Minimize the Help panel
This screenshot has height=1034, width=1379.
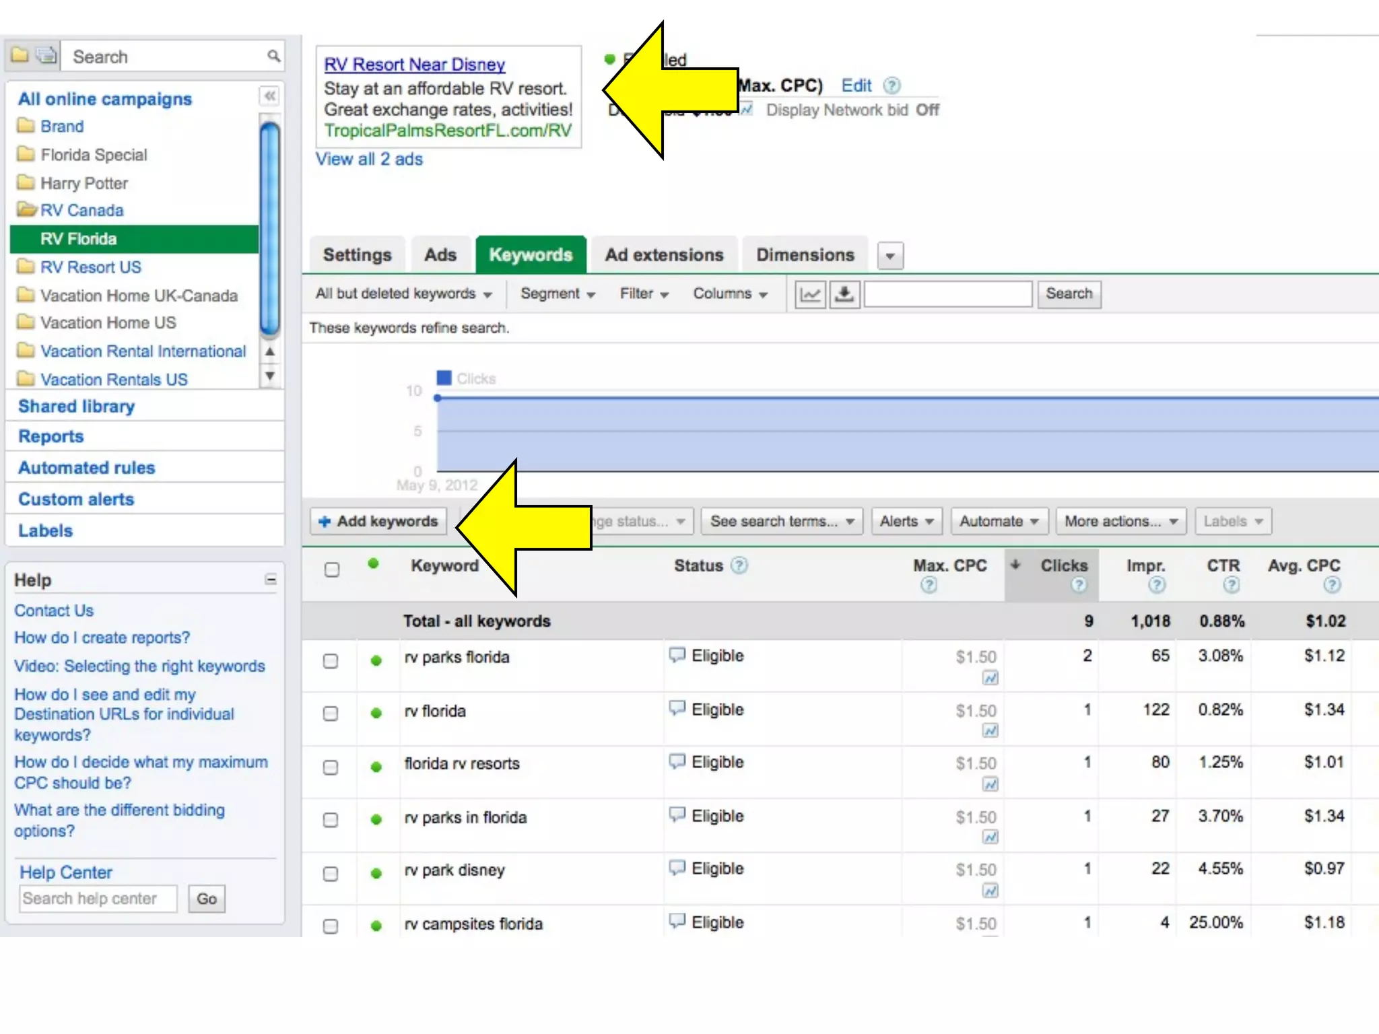click(x=271, y=580)
